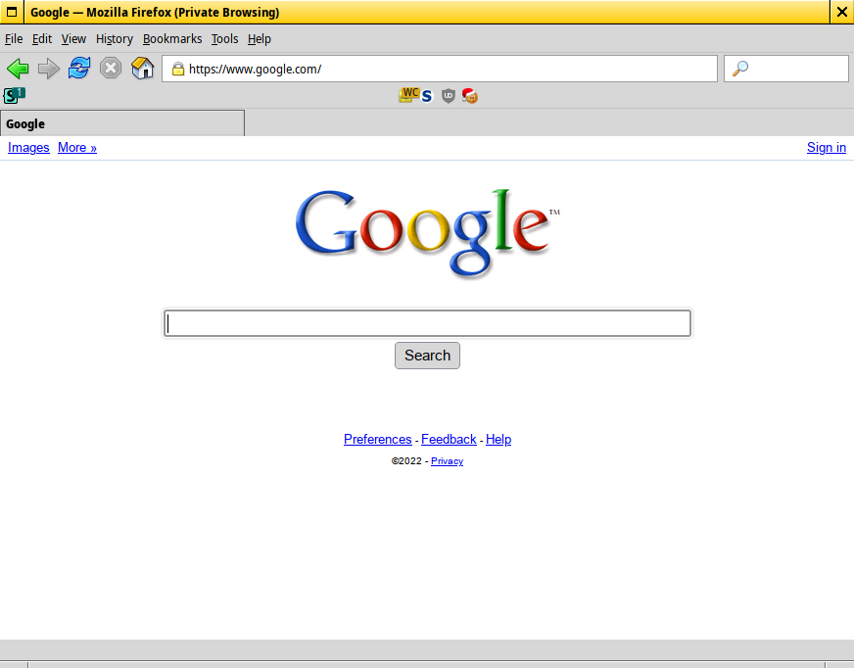Open the Bookmarks menu

172,38
